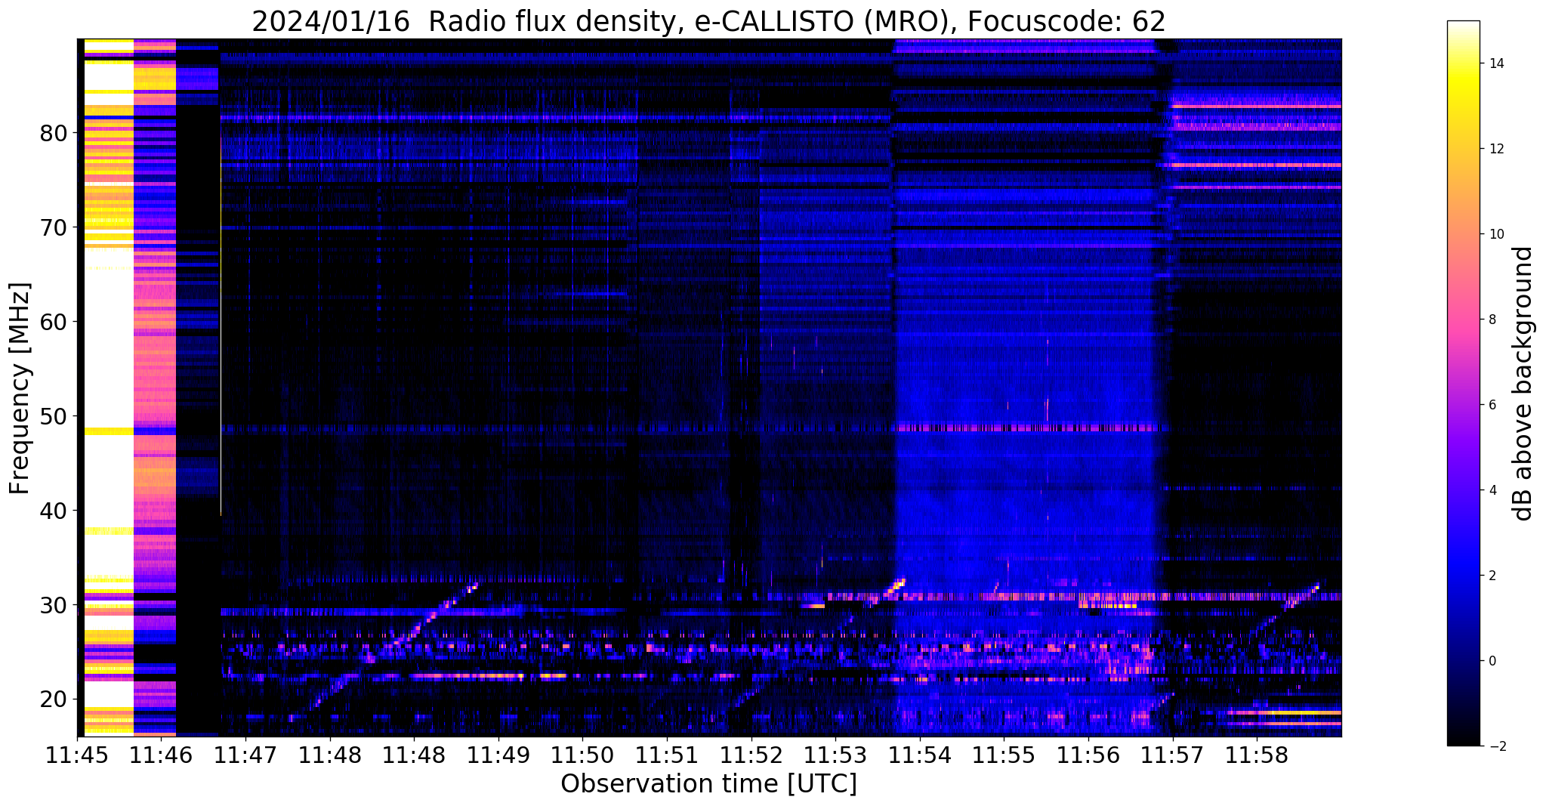Click the plot title mentioning e-CALLISTO (MRO)
The width and height of the screenshot is (1546, 806).
(x=708, y=20)
